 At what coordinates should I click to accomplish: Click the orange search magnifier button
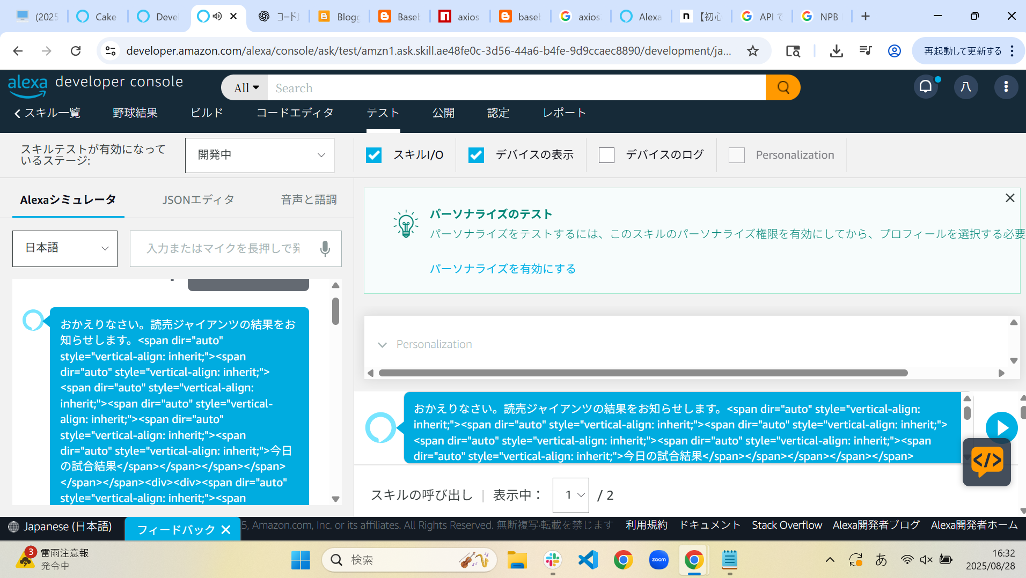(783, 87)
